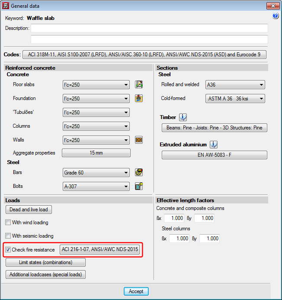Viewport: 282px width, 300px height.
Task: Open the Rolled and welded steel dropdown
Action: click(262, 85)
